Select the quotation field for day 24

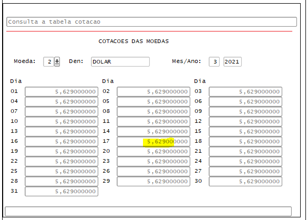click(x=245, y=162)
